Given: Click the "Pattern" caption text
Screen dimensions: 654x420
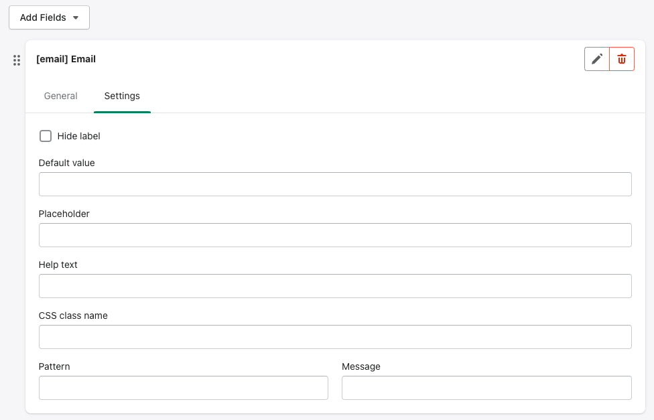Looking at the screenshot, I should [54, 366].
